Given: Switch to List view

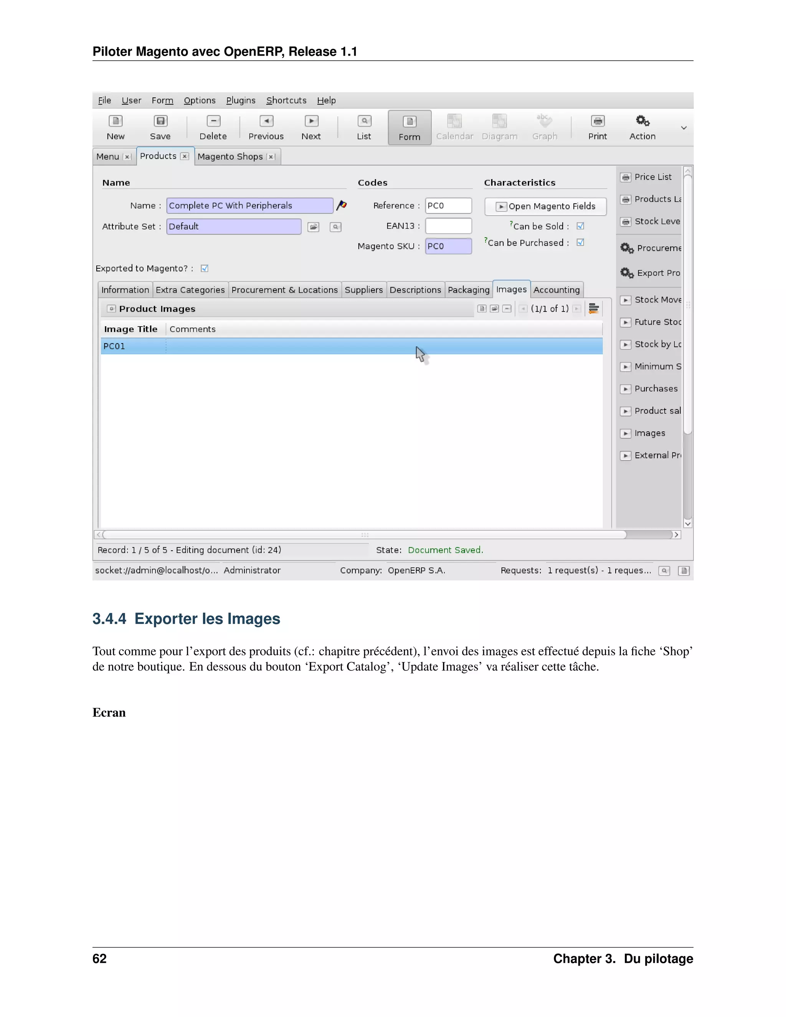Looking at the screenshot, I should point(364,127).
